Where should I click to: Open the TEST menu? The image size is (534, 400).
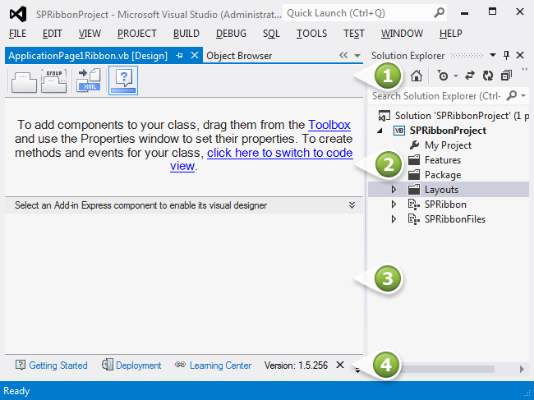pos(353,34)
